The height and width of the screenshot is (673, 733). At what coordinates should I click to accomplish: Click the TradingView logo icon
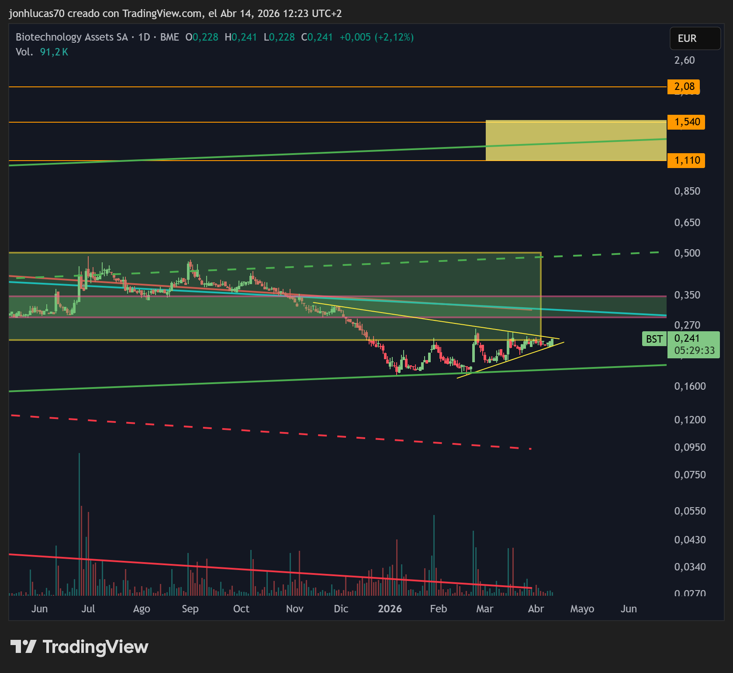pos(23,646)
